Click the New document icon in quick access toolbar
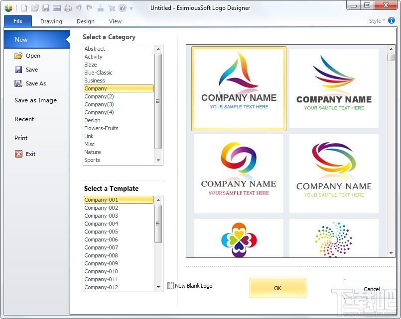 click(x=24, y=8)
